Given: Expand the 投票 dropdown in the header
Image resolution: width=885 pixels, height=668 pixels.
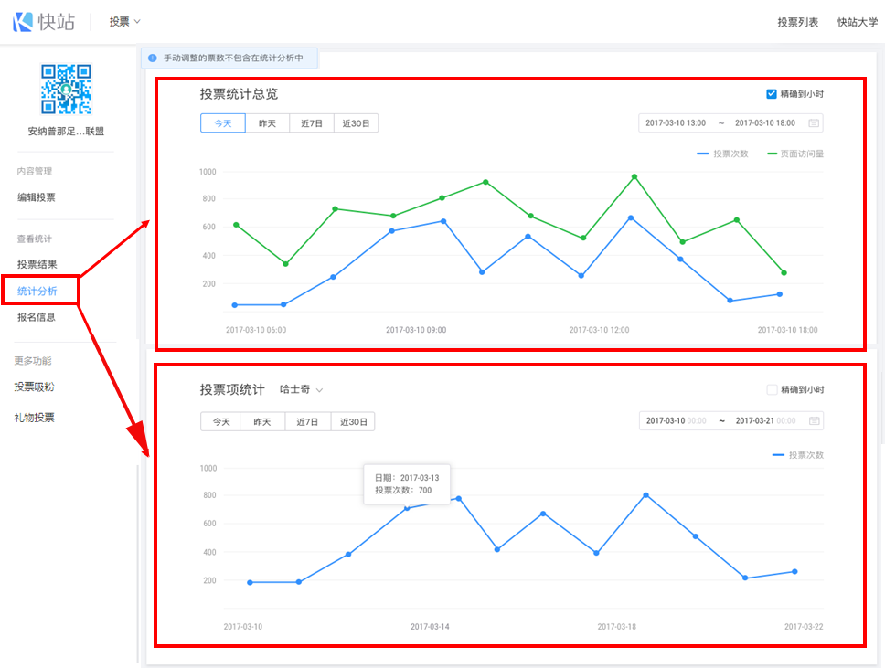Looking at the screenshot, I should pyautogui.click(x=124, y=22).
